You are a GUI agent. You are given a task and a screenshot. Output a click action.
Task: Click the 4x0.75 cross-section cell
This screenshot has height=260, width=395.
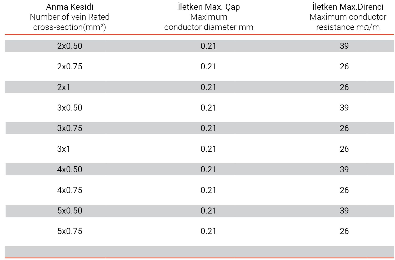click(x=70, y=190)
